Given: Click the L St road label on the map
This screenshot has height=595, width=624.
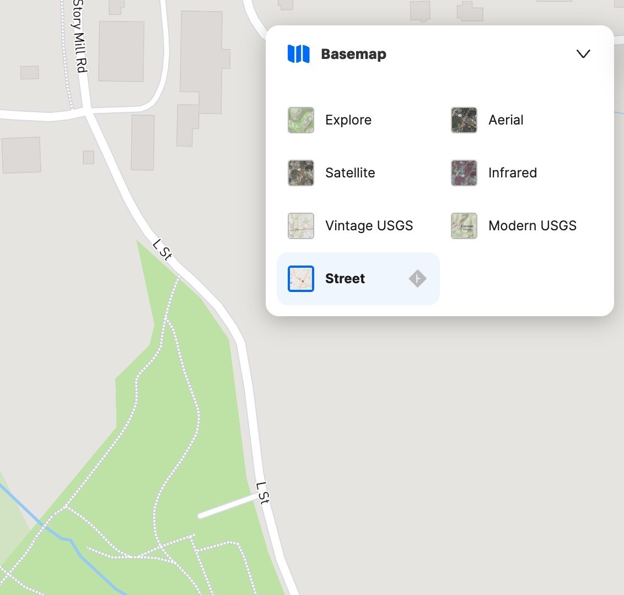Looking at the screenshot, I should 163,251.
